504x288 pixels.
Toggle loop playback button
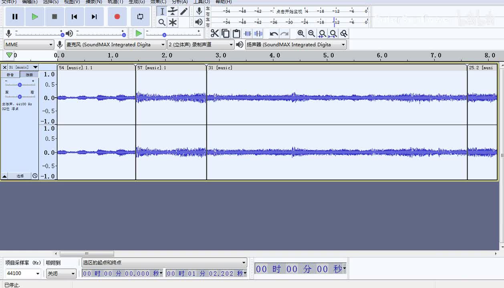(140, 16)
